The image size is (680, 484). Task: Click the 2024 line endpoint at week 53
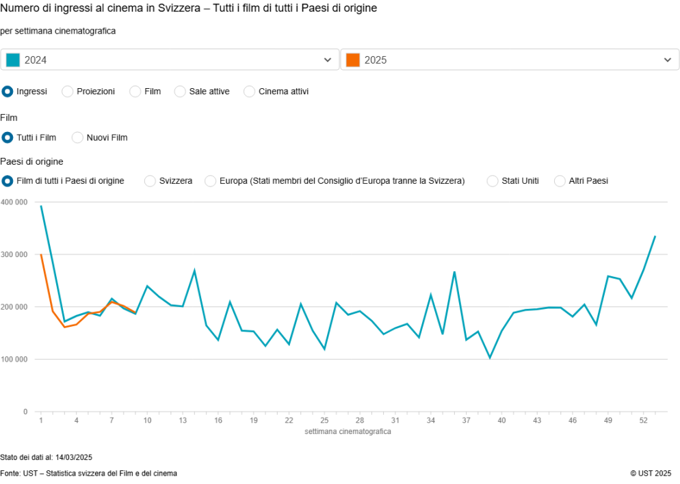click(x=655, y=237)
